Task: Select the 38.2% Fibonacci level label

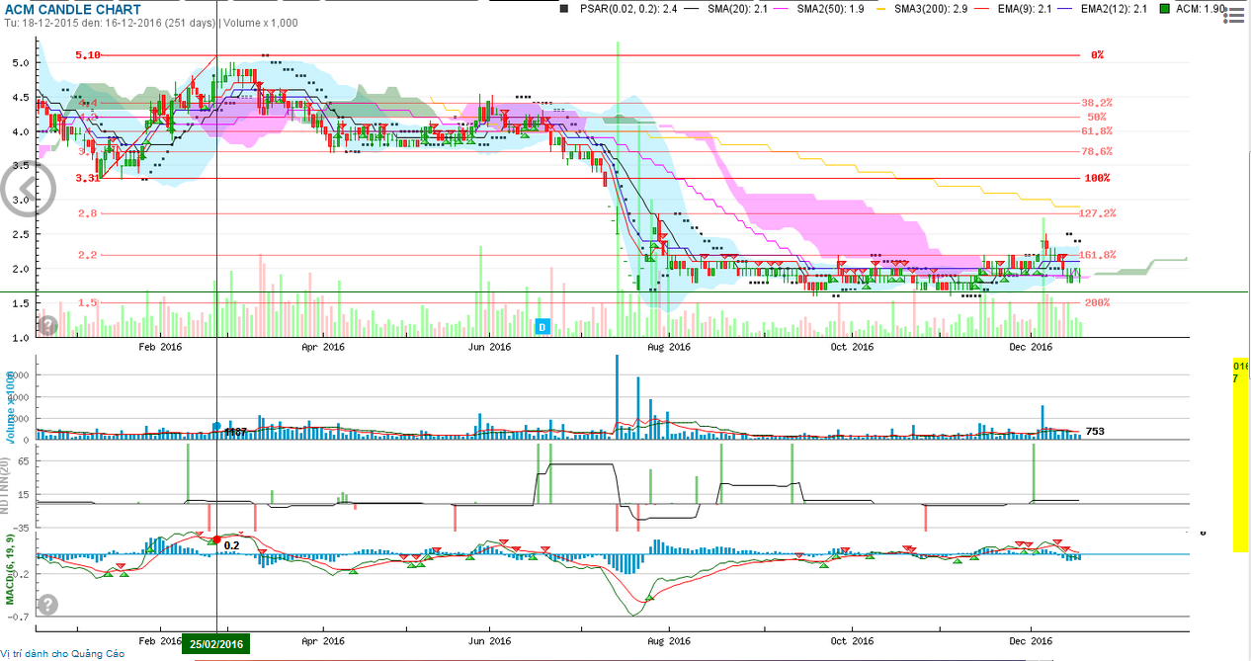Action: 1097,102
